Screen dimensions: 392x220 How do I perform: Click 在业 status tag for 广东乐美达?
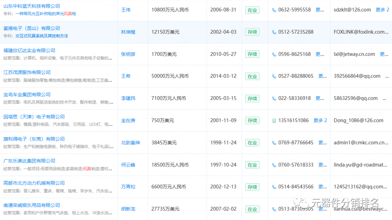click(252, 165)
